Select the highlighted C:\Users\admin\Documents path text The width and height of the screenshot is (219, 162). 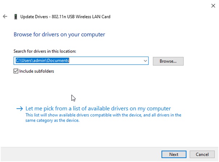pos(42,61)
